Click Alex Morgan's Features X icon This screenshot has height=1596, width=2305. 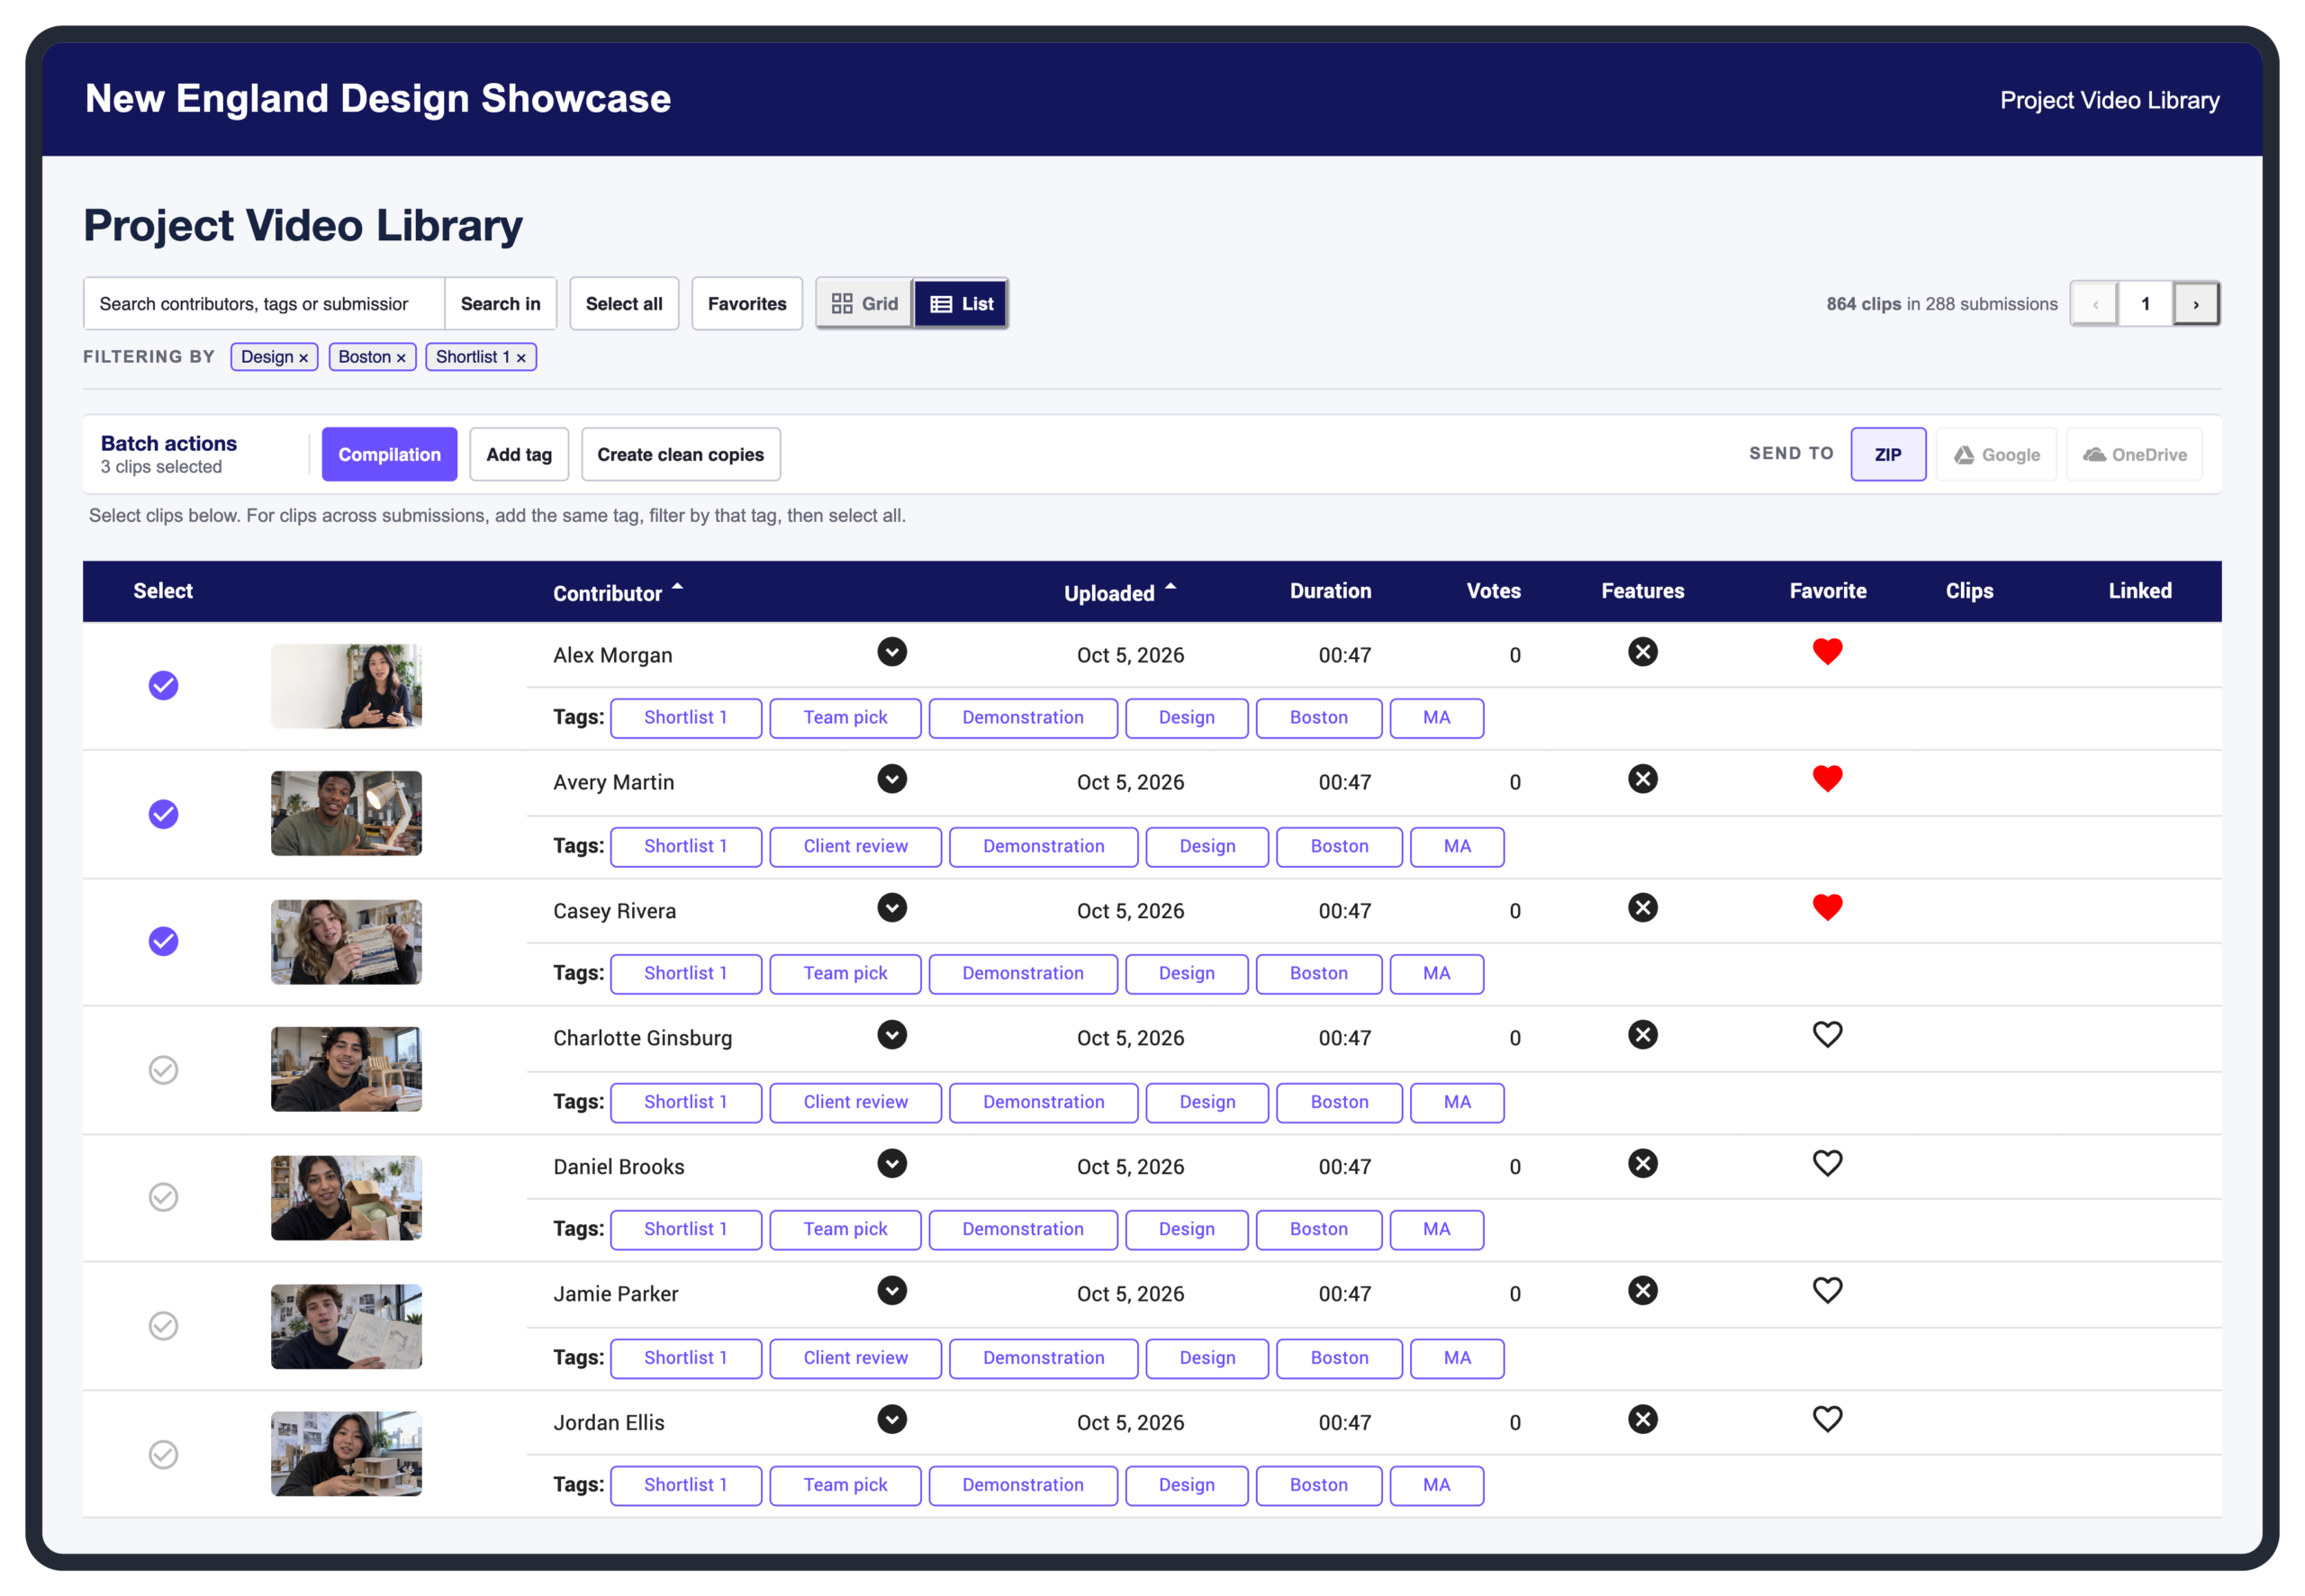(1642, 652)
